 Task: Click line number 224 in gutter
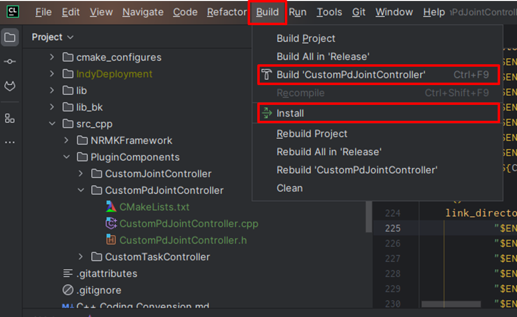pyautogui.click(x=392, y=213)
